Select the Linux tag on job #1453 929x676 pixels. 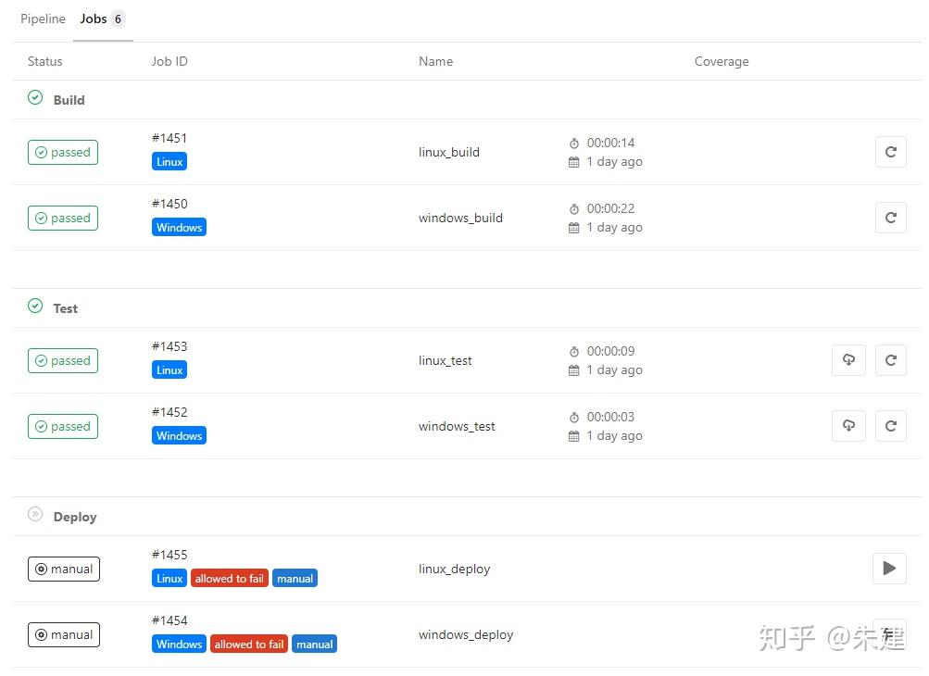tap(169, 369)
